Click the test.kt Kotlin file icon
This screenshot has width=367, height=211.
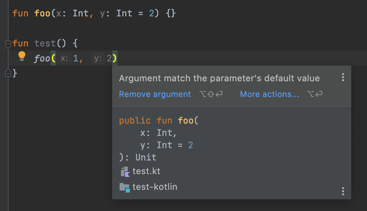point(125,171)
